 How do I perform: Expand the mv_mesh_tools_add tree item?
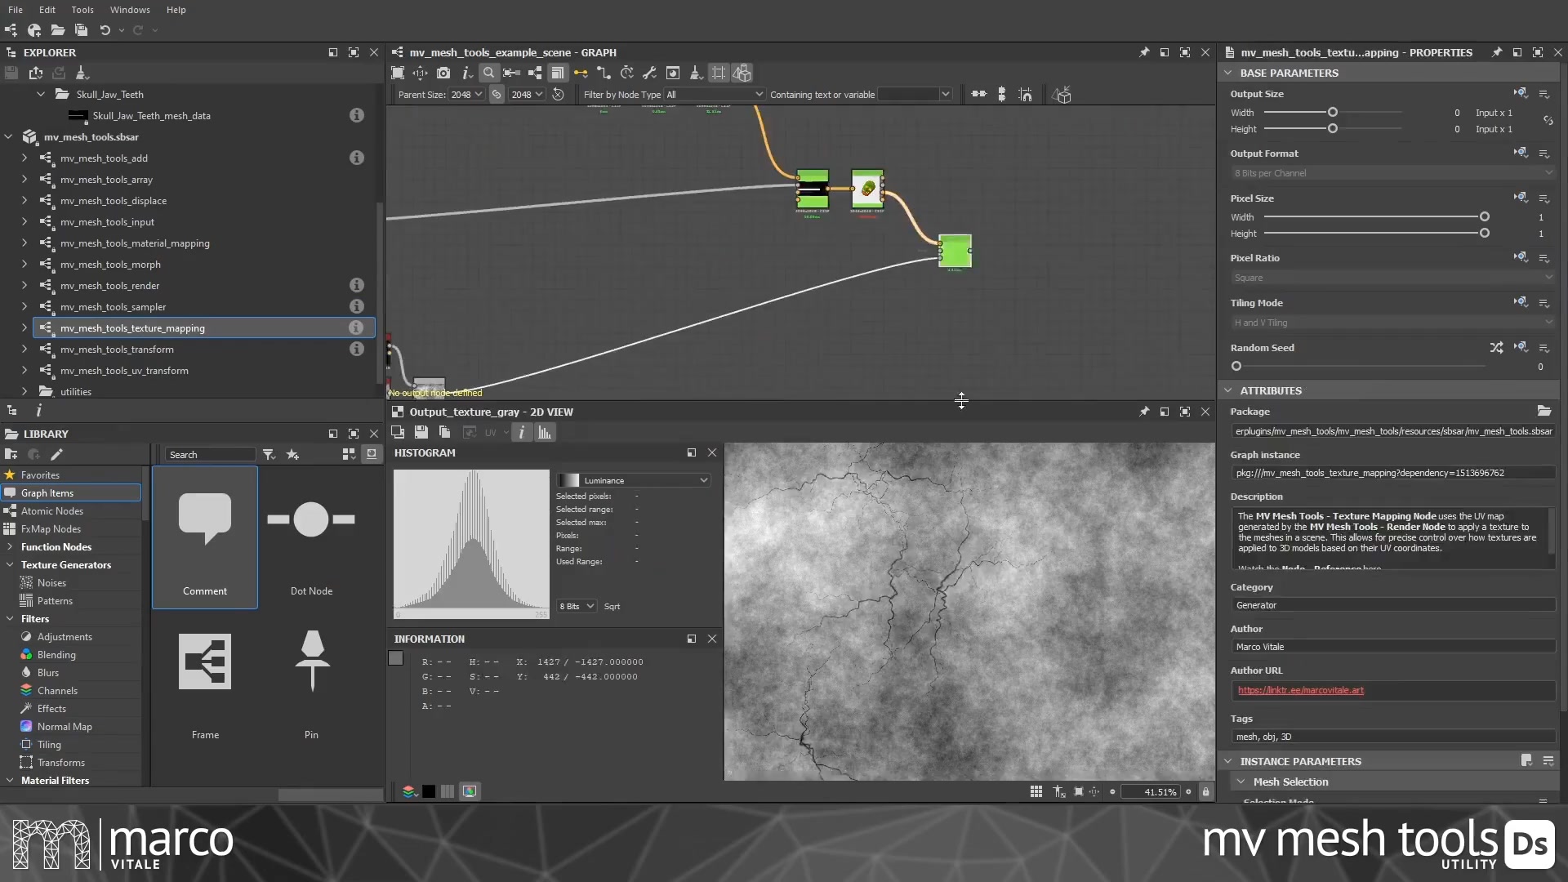point(24,158)
